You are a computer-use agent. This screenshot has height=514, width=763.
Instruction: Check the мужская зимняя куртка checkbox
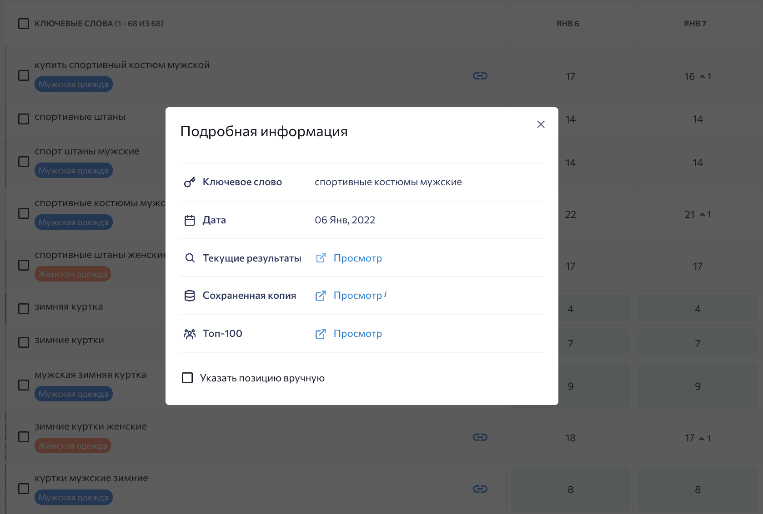[24, 385]
